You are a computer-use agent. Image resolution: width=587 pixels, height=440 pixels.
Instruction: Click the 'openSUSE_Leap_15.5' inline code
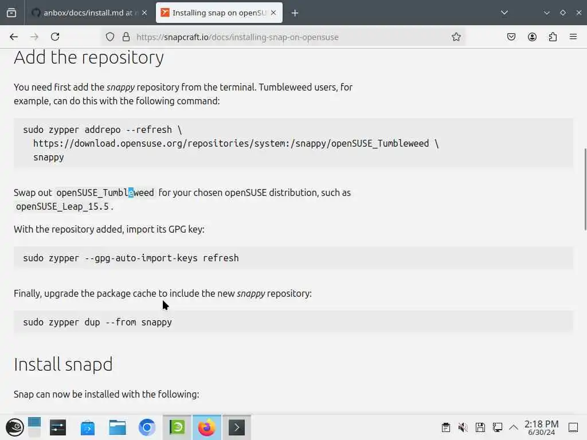(x=62, y=206)
